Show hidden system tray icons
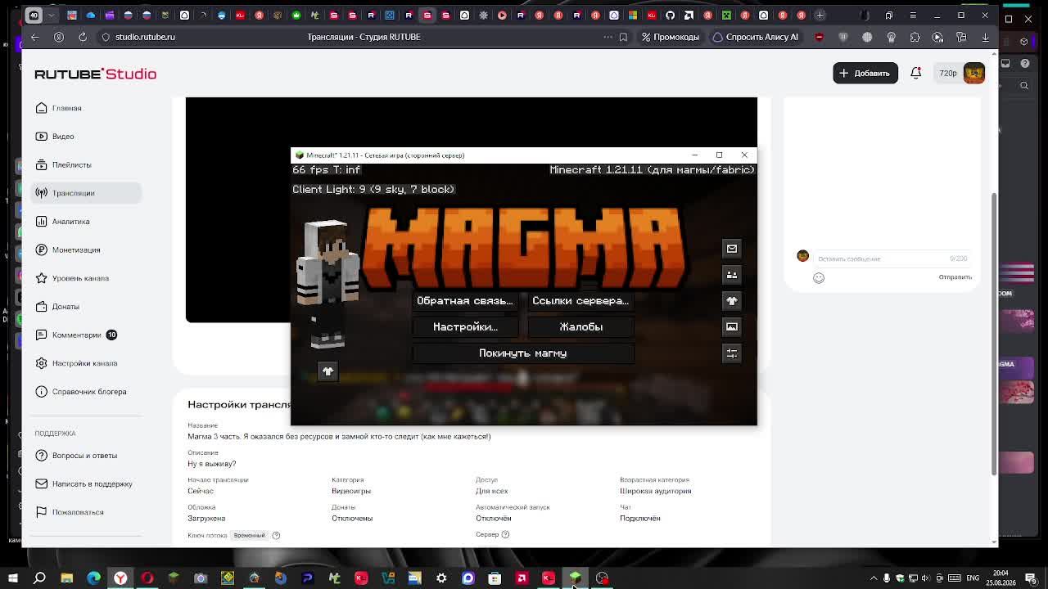Screen dimensions: 1048x589 click(x=873, y=578)
